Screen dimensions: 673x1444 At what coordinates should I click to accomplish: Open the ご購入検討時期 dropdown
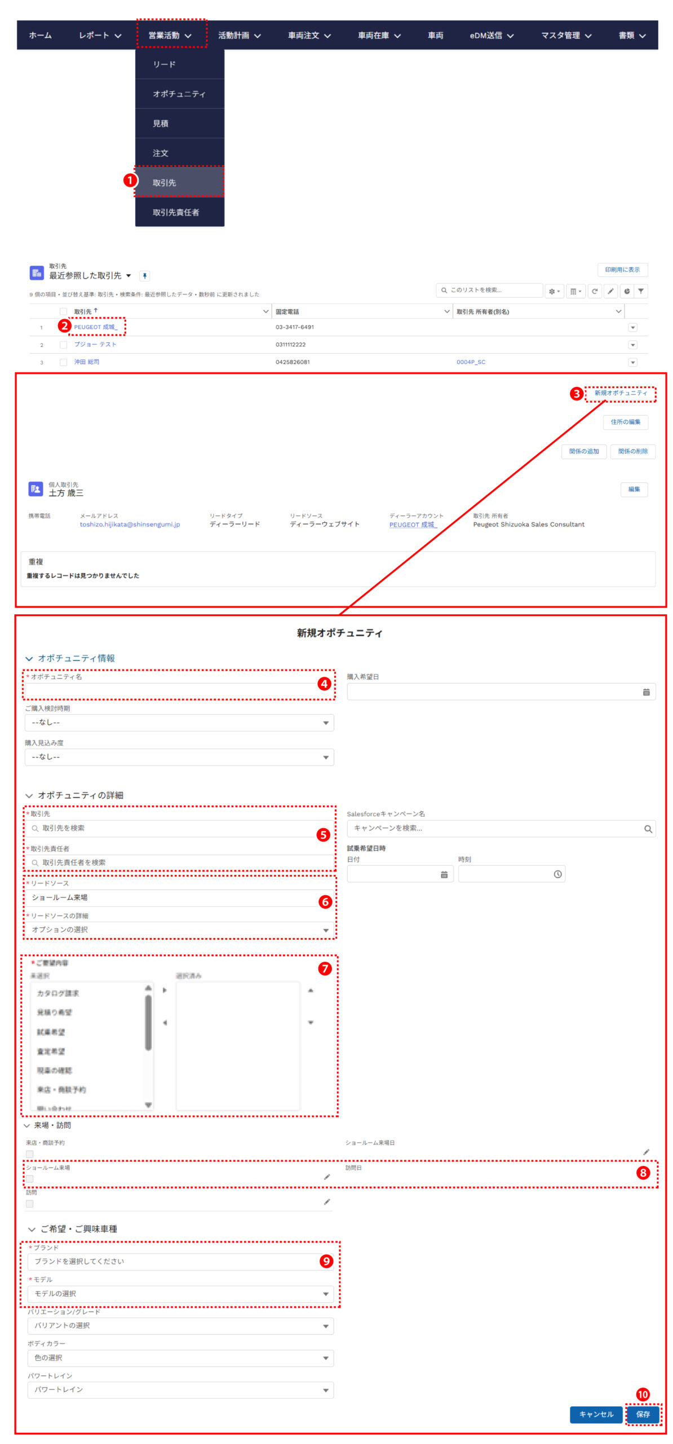[179, 723]
